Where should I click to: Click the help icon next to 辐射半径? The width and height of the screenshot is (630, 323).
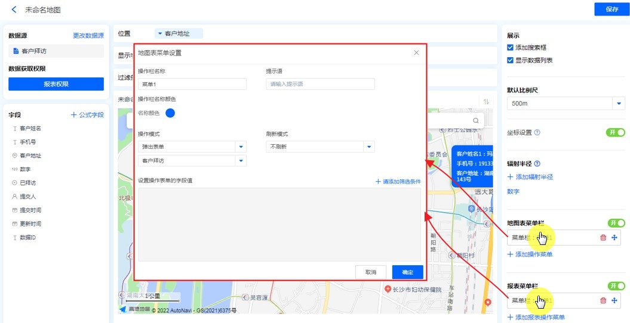(x=537, y=164)
